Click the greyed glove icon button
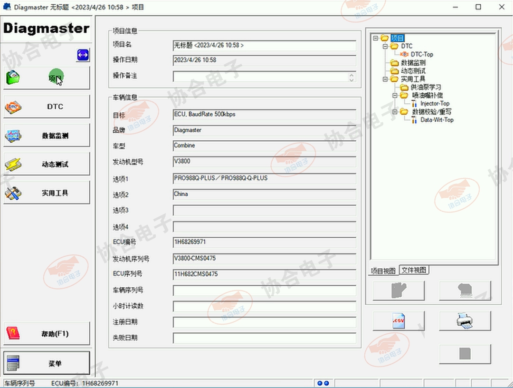Image resolution: width=513 pixels, height=388 pixels. tap(399, 291)
